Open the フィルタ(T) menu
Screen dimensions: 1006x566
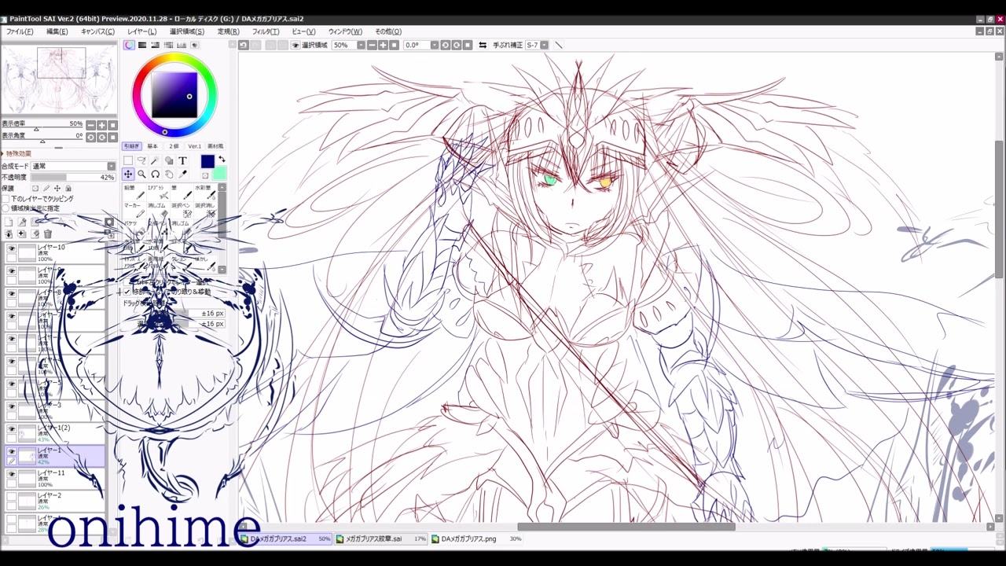point(265,31)
